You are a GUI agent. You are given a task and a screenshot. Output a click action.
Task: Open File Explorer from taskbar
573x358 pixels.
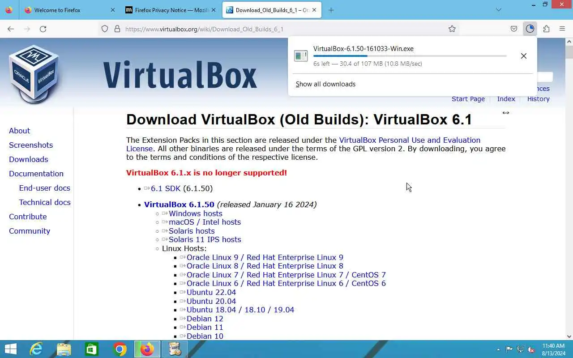click(64, 349)
